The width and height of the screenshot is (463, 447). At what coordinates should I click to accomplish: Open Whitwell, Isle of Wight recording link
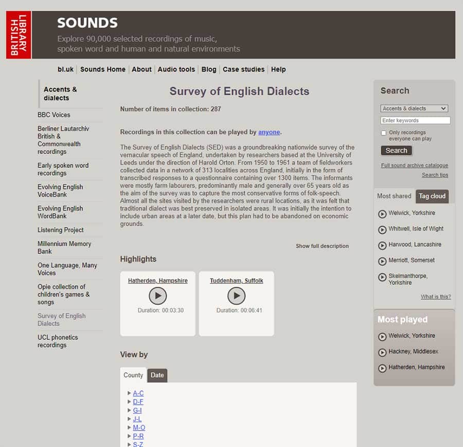(x=416, y=229)
